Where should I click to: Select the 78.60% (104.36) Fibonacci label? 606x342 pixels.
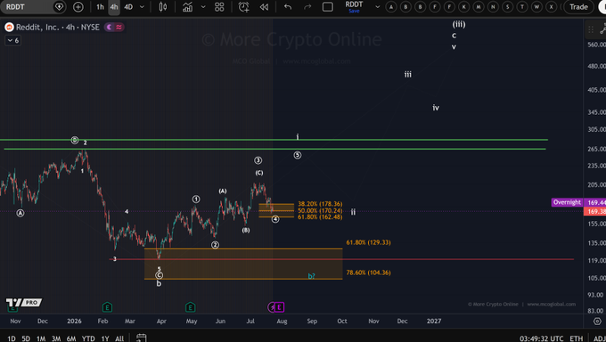point(368,273)
